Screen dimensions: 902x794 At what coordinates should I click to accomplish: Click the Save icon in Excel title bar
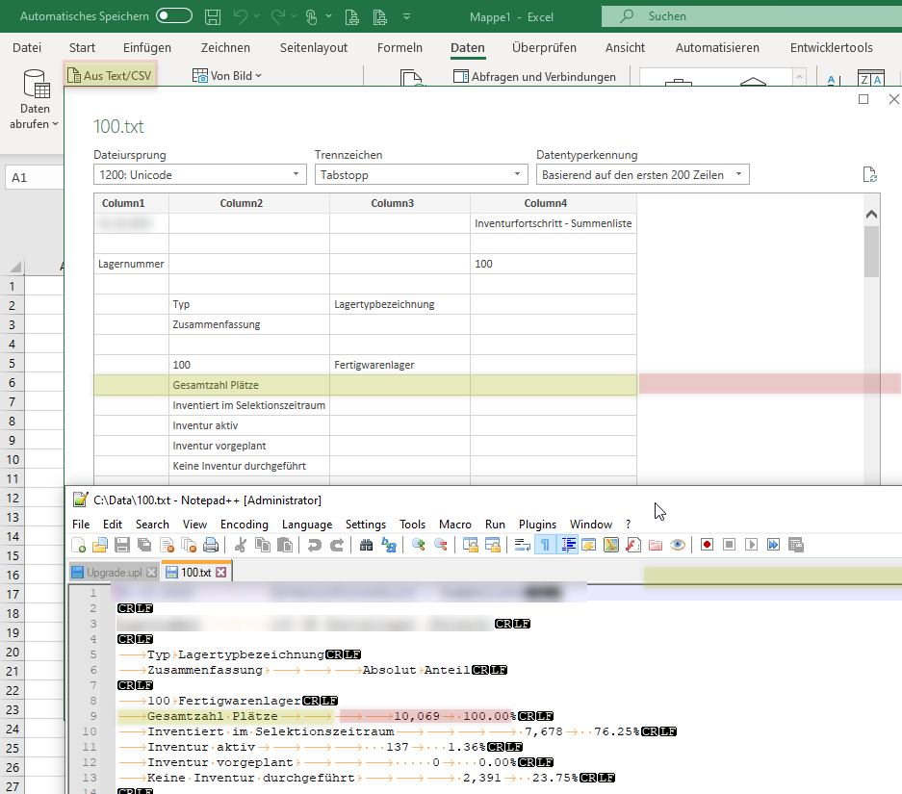tap(213, 16)
